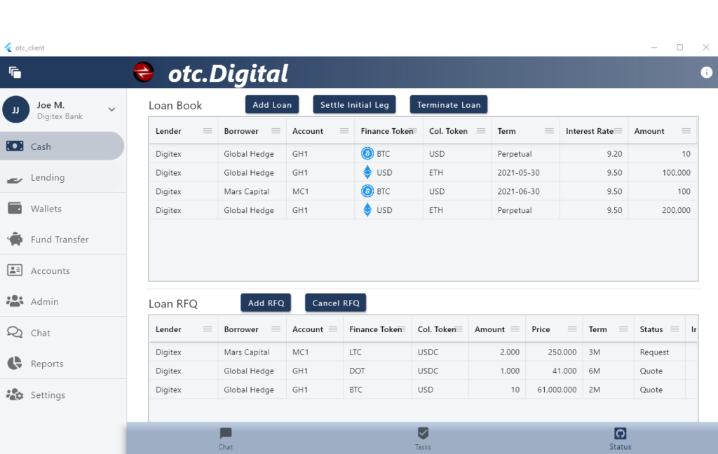Image resolution: width=718 pixels, height=454 pixels.
Task: Click the Cancel RFQ button
Action: pyautogui.click(x=335, y=303)
